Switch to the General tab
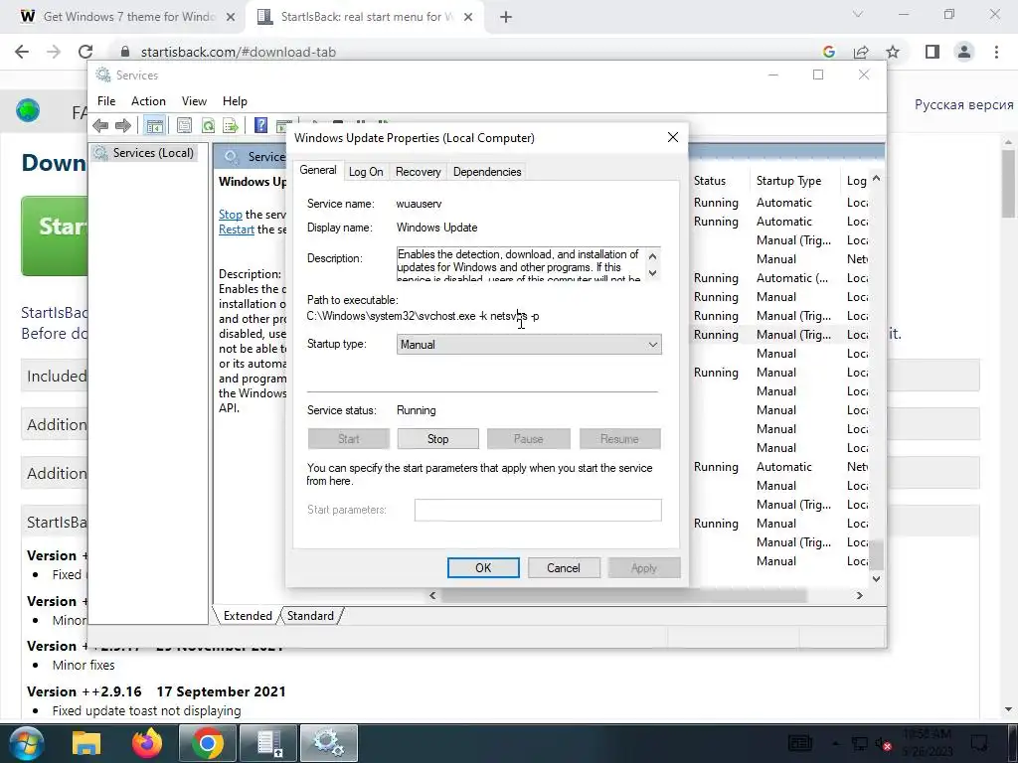The image size is (1018, 763). [x=317, y=170]
